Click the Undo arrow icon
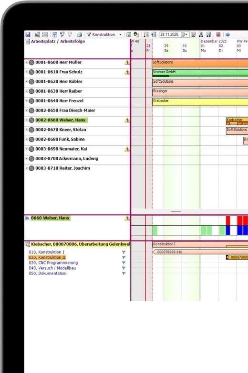248x373 pixels. 62,34
